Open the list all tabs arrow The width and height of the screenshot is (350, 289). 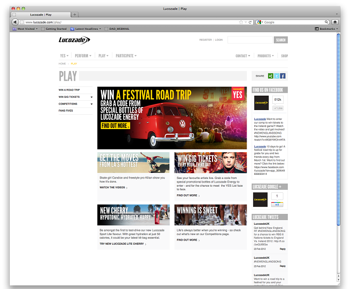coord(337,14)
